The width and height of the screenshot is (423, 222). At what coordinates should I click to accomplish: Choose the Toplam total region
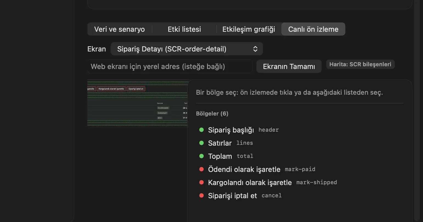[x=226, y=156]
